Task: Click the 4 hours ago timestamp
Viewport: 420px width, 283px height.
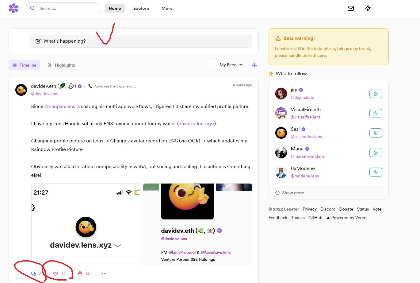Action: [x=242, y=85]
